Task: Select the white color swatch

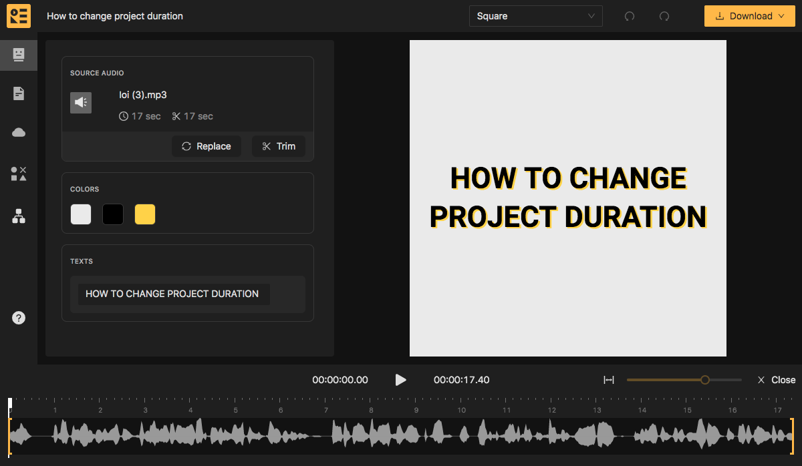Action: [81, 214]
